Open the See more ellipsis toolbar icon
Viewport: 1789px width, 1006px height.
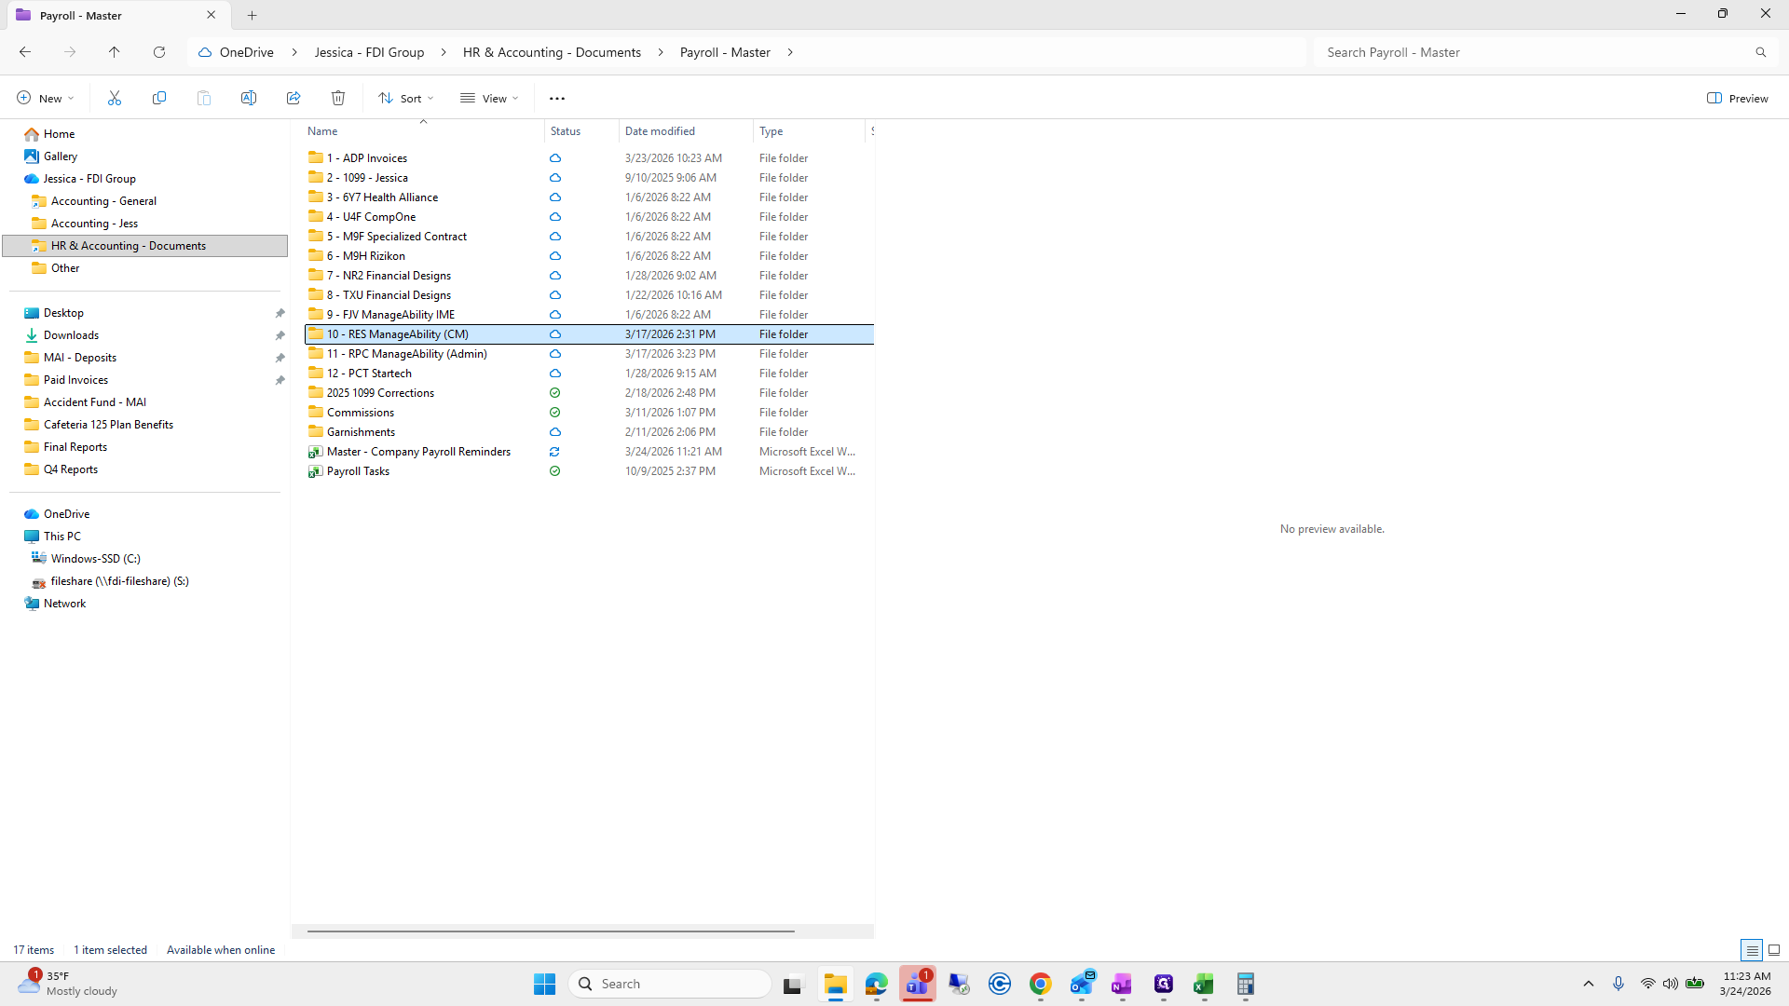[x=557, y=98]
